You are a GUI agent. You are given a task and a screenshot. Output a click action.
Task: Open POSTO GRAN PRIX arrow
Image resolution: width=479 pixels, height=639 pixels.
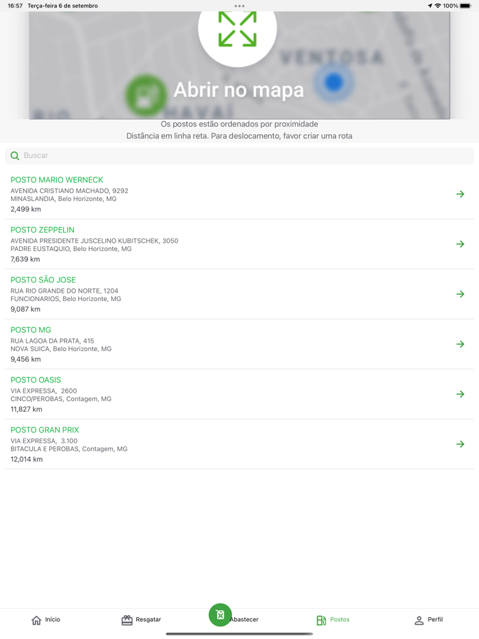pos(461,444)
